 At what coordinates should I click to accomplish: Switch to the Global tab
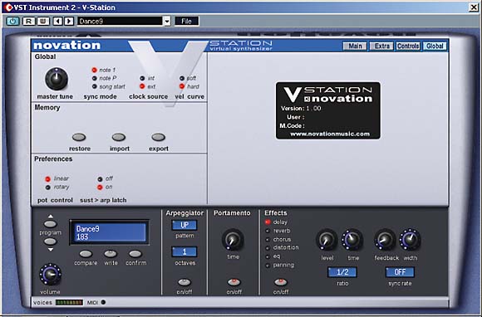[x=435, y=46]
